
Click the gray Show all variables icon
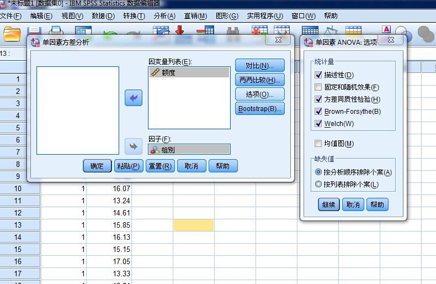(x=426, y=34)
